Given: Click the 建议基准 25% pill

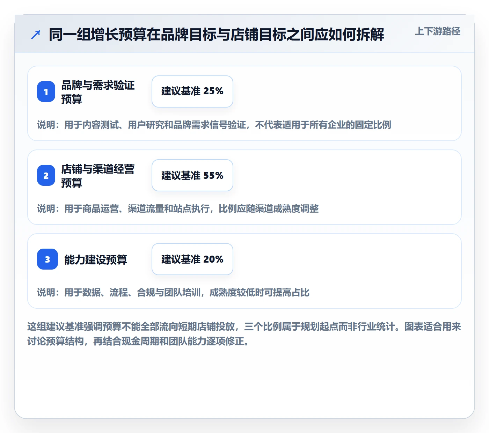Looking at the screenshot, I should click(192, 91).
